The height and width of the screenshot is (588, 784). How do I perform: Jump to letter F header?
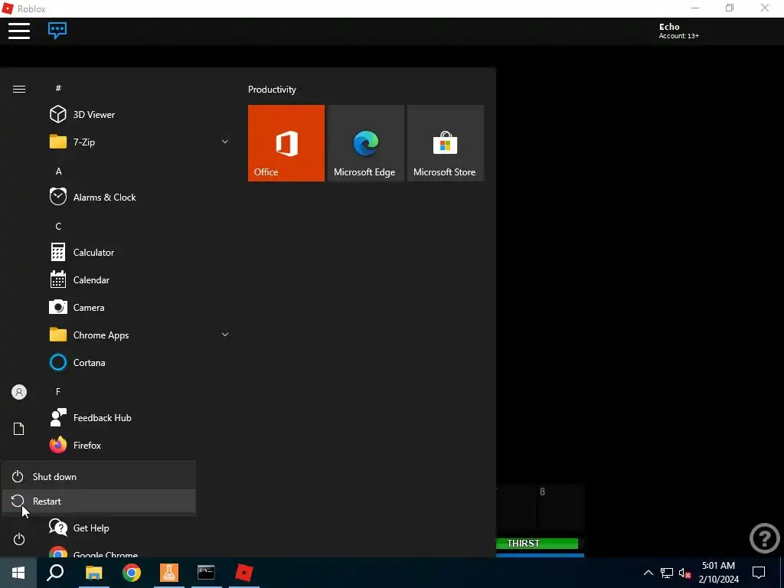click(x=58, y=391)
